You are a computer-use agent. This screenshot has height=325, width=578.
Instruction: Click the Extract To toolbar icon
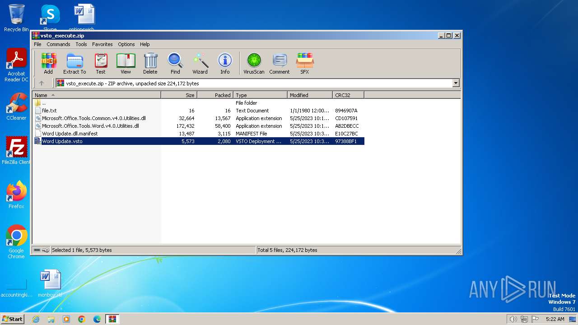75,63
